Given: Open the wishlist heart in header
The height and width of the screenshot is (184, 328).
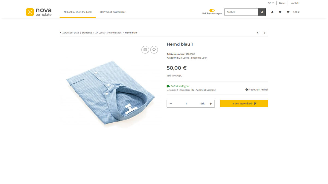Looking at the screenshot, I should pyautogui.click(x=280, y=12).
